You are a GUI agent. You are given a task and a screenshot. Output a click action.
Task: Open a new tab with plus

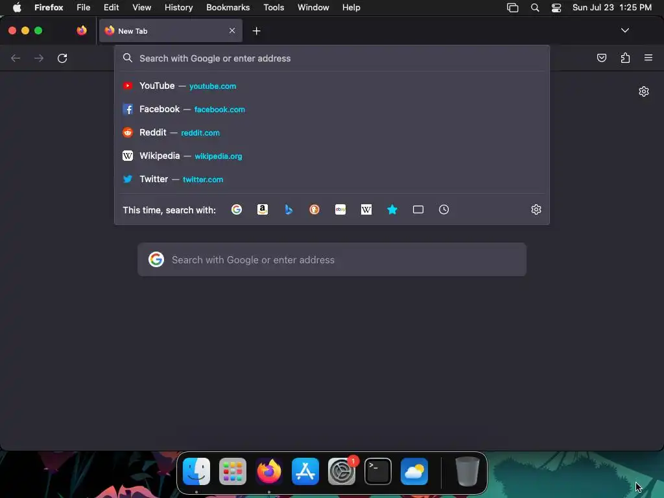pyautogui.click(x=256, y=31)
